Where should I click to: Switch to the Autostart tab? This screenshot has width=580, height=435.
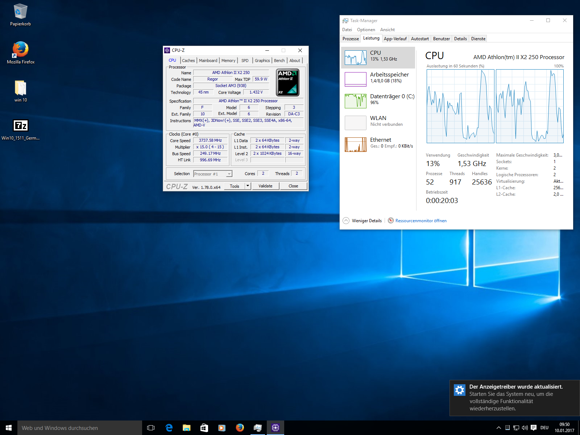(420, 39)
